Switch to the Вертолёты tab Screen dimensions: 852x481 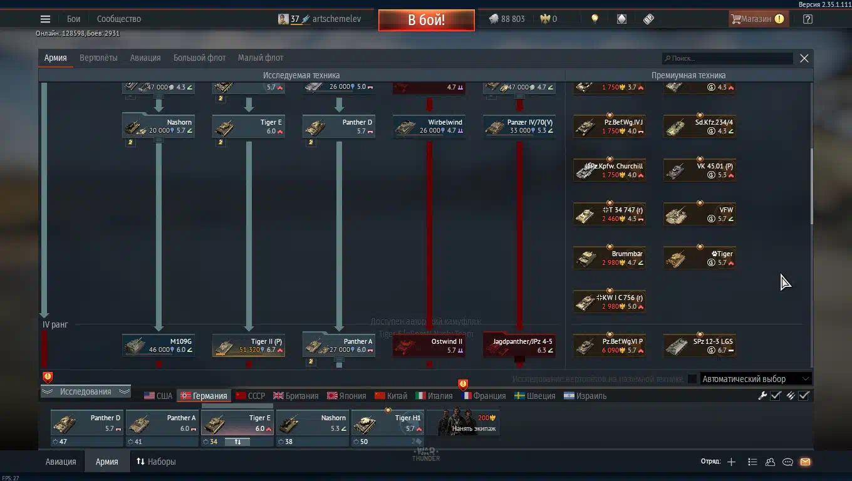[x=98, y=58]
